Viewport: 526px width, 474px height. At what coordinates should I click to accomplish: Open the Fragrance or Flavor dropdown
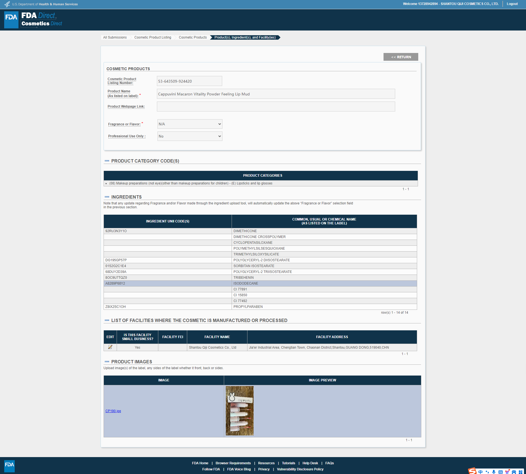pos(190,124)
